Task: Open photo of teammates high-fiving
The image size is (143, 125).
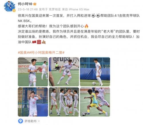Action: 64,102
